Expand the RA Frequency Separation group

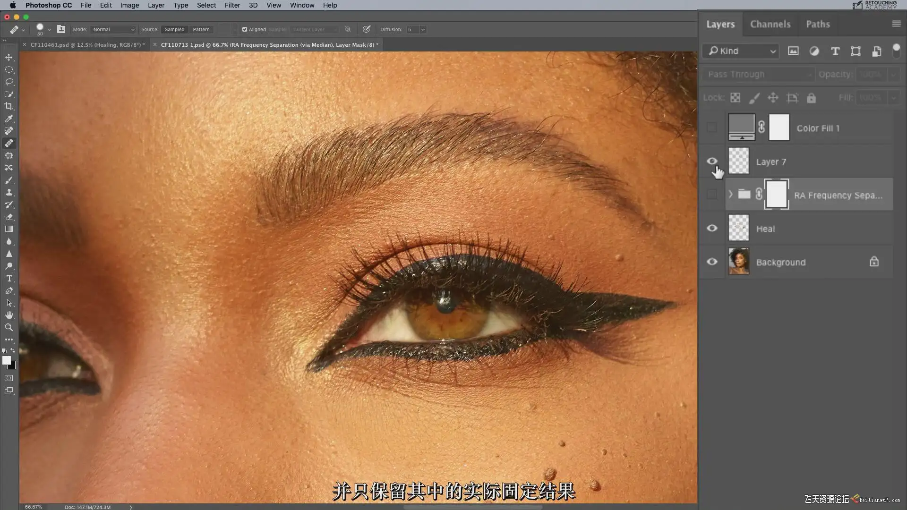(730, 194)
